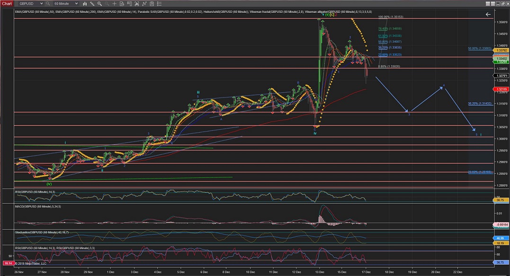Click the greyed zoom out magnifier
The height and width of the screenshot is (276, 510).
[107, 4]
